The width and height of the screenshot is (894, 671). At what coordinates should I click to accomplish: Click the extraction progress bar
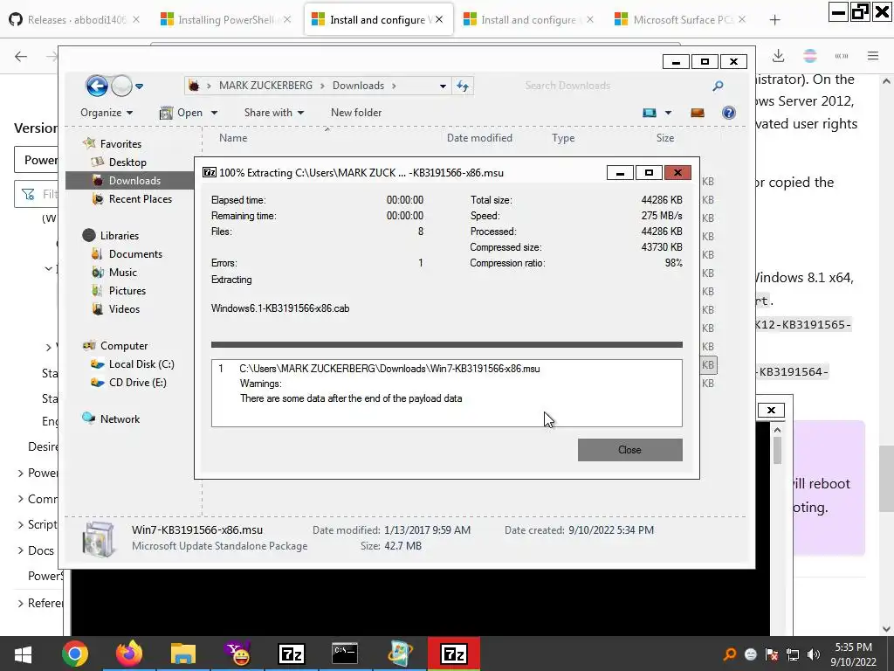pos(446,344)
